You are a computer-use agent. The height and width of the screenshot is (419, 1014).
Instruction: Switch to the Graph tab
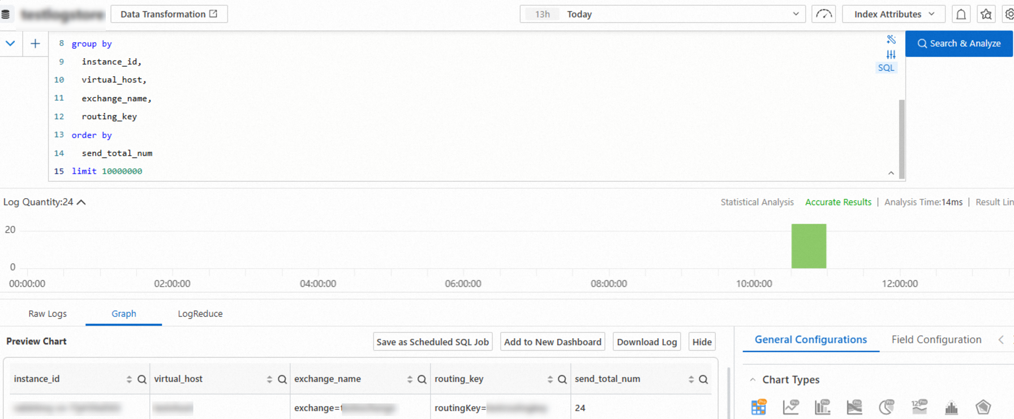123,313
